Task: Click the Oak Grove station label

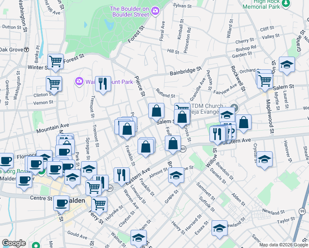Action: pos(12,50)
